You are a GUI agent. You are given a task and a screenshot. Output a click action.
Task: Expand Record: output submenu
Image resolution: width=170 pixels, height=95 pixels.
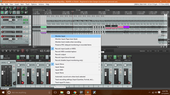76,55
